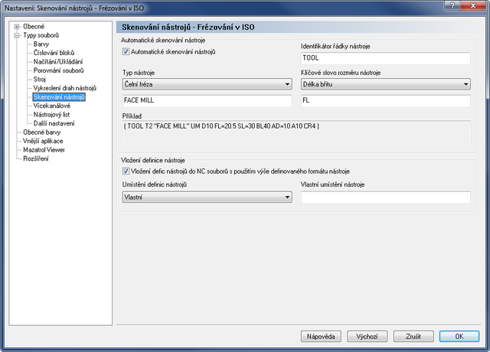Open Obecné barvy settings page
This screenshot has width=490, height=352.
coord(42,132)
